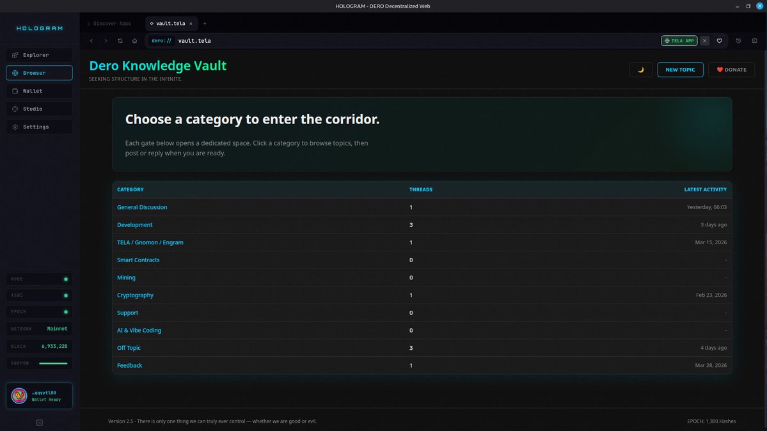Toggle dark mode with the moon button

point(640,69)
